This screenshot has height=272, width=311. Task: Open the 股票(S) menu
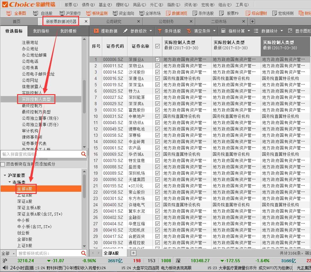click(x=71, y=5)
